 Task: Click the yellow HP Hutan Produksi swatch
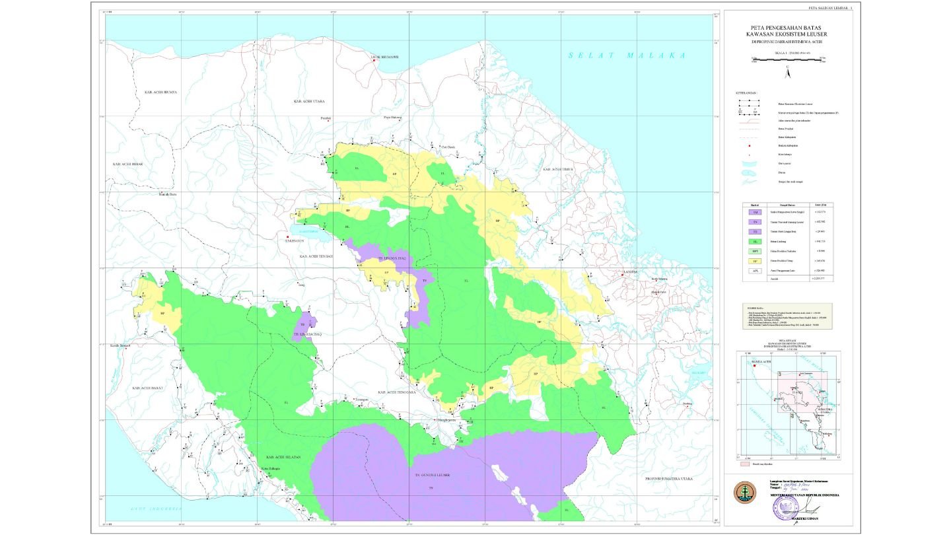(x=755, y=260)
